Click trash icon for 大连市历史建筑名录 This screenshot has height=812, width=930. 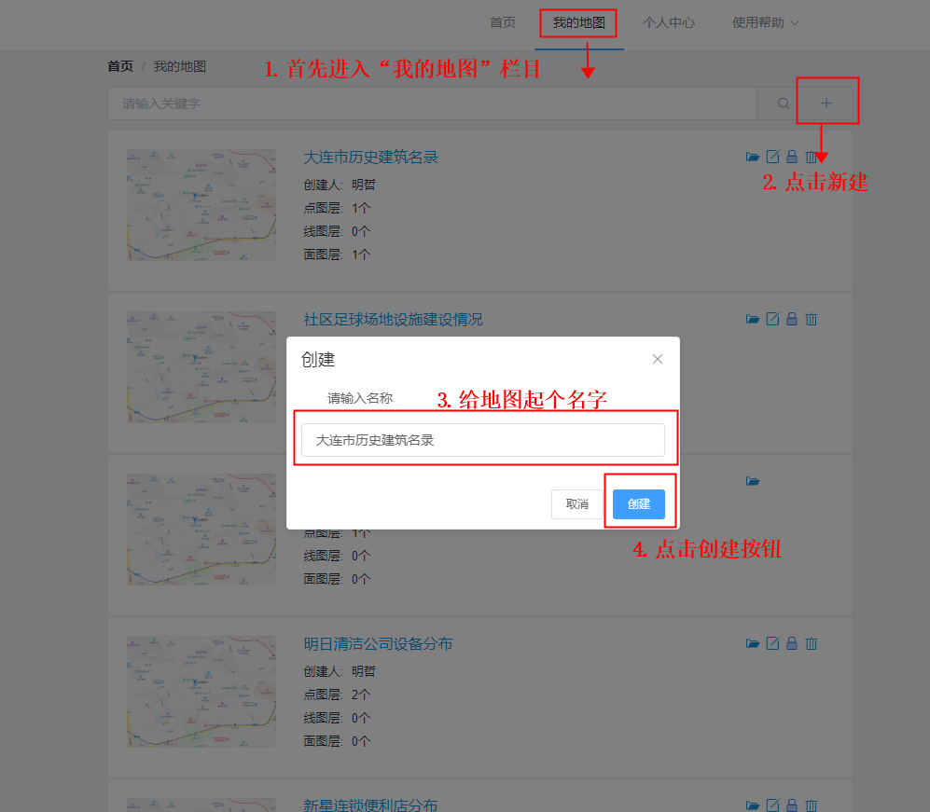pyautogui.click(x=811, y=157)
